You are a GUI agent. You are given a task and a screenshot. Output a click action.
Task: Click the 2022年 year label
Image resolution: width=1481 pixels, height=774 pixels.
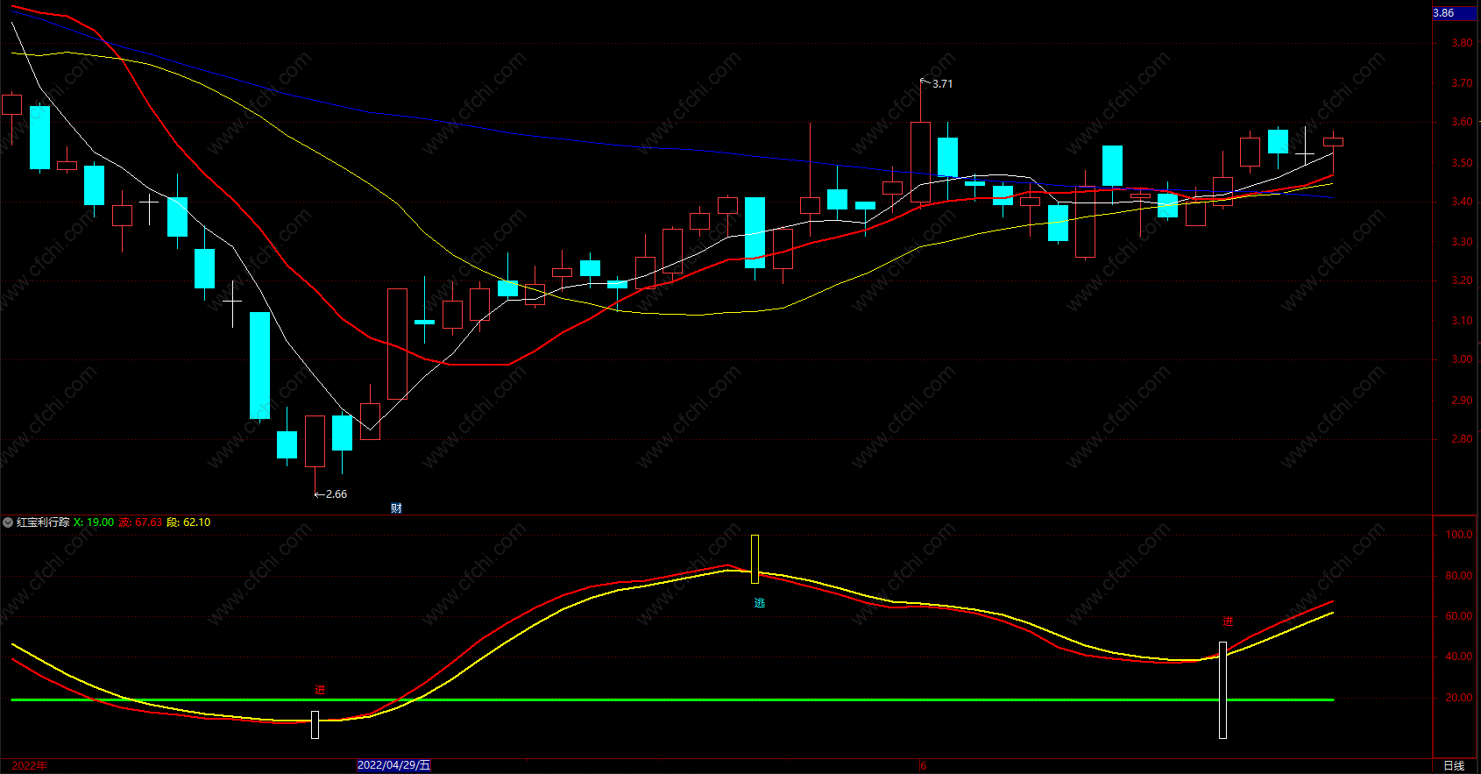(29, 765)
